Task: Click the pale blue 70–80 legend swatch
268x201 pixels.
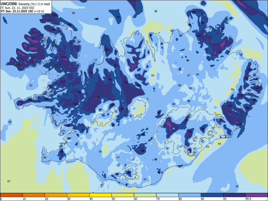Action: click(x=167, y=195)
